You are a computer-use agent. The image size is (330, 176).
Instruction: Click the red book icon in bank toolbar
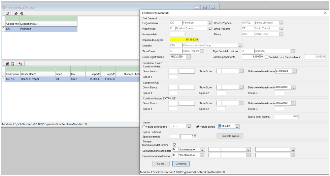tap(7, 63)
